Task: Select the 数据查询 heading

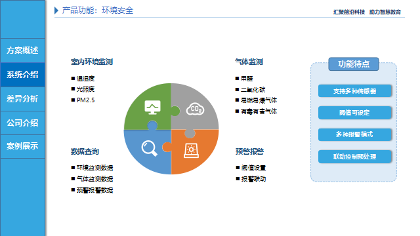Action: tap(85, 151)
